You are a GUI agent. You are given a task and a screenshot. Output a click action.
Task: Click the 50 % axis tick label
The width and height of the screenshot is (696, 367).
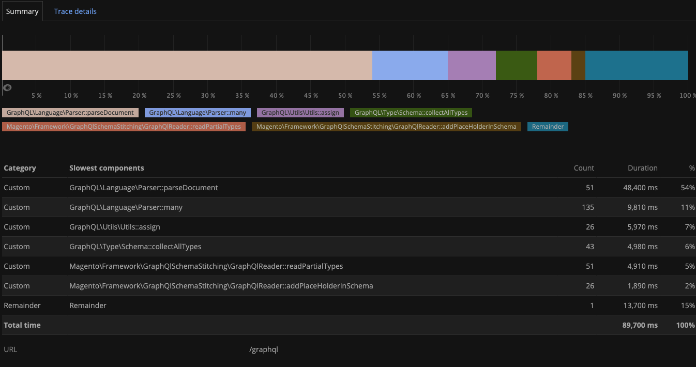point(345,96)
